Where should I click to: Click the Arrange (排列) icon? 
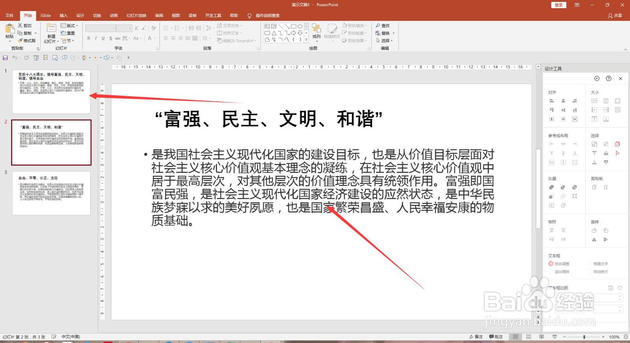[x=316, y=28]
